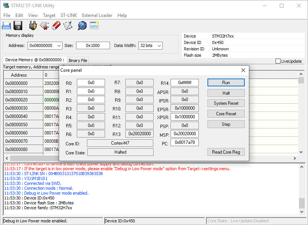Click the memory table scroll down arrow

click(301, 152)
